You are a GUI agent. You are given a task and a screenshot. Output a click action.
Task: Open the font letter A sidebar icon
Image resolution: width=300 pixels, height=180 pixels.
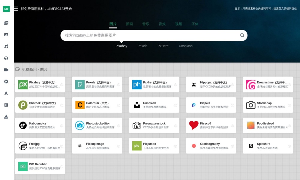point(6,93)
